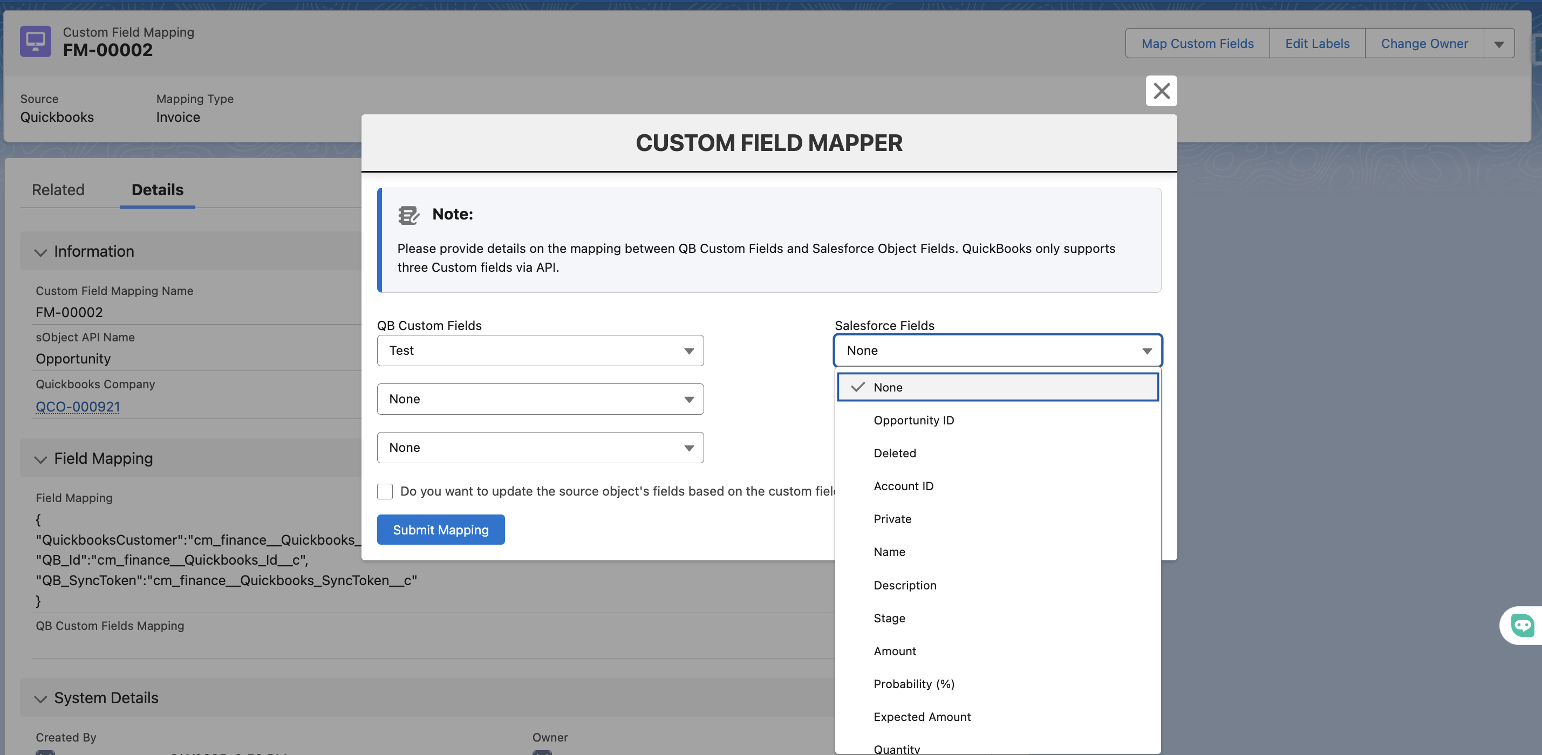
Task: Pick 'Name' from the Salesforce Fields list
Action: [x=998, y=552]
